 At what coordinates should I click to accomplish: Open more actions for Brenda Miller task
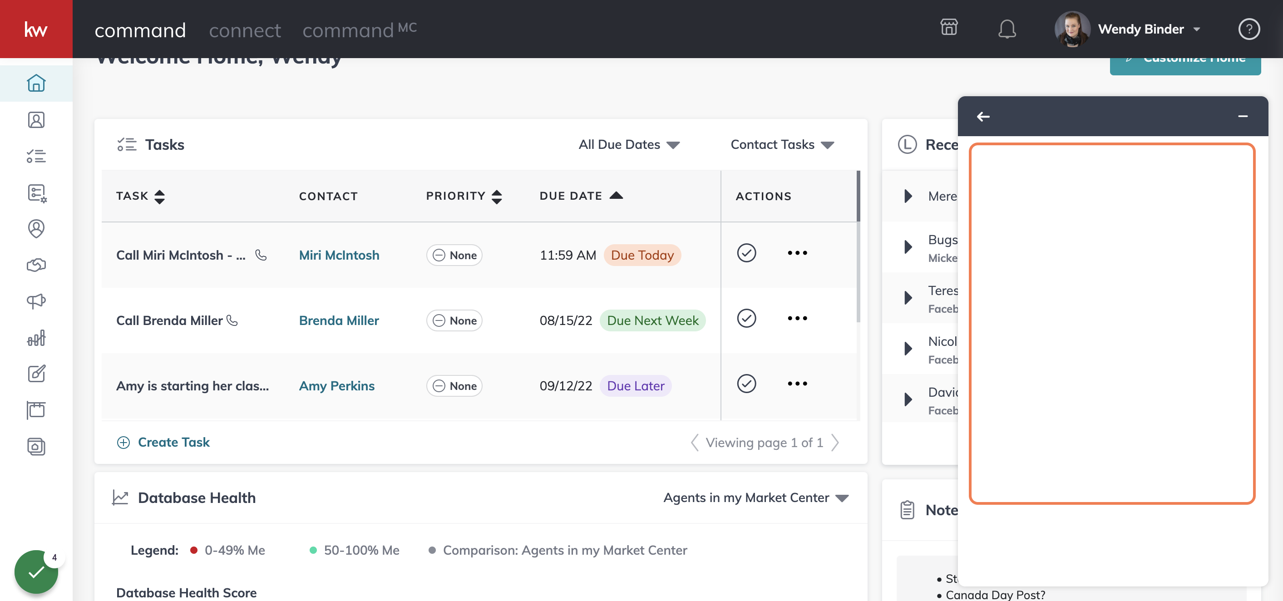[797, 318]
